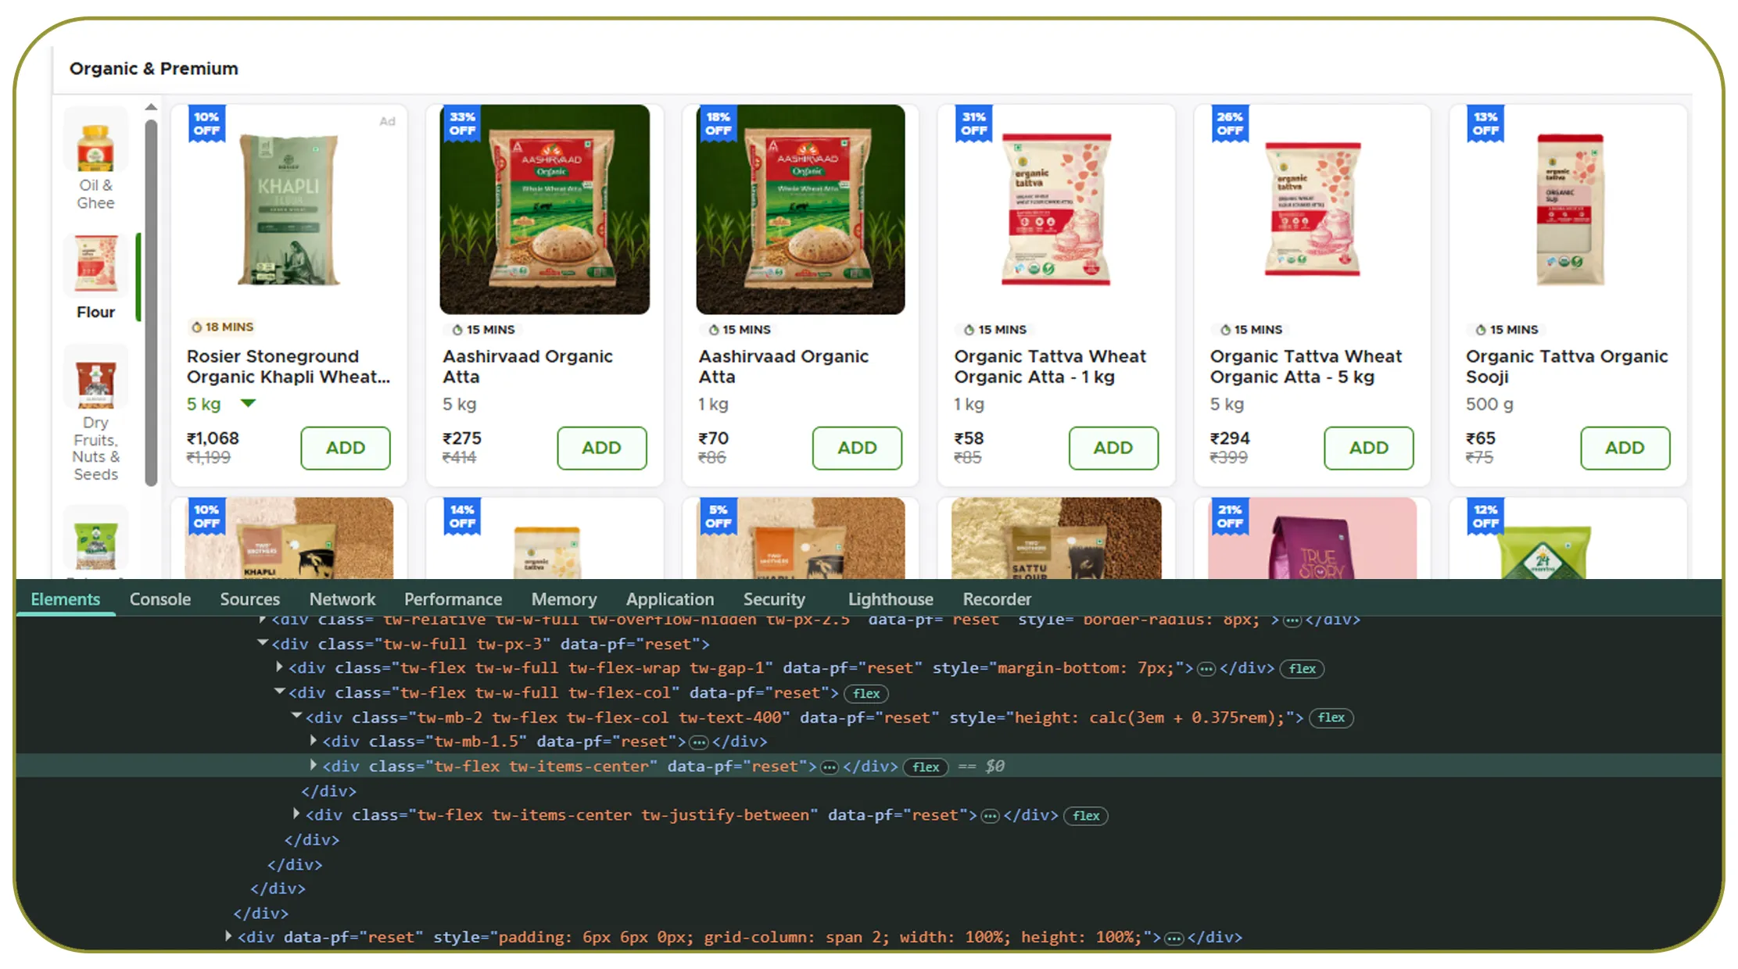Click the 10% OFF badge on Rosier Khapli

pos(206,123)
